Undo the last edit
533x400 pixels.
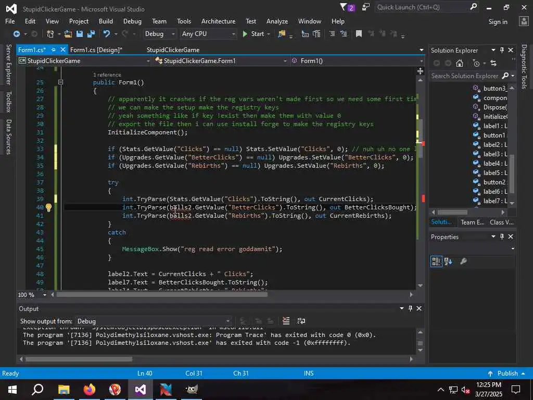pyautogui.click(x=107, y=34)
